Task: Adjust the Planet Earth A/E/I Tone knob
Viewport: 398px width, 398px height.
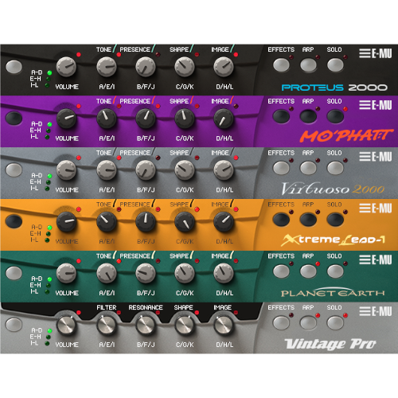Action: 107,273
